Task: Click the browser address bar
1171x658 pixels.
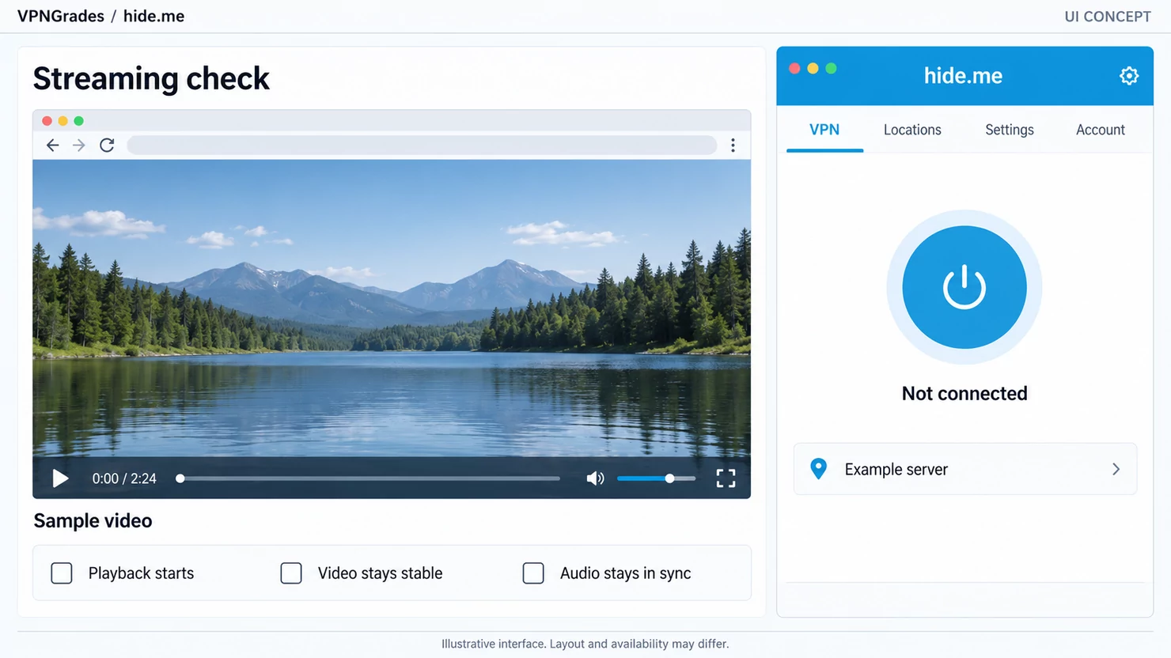Action: [422, 146]
